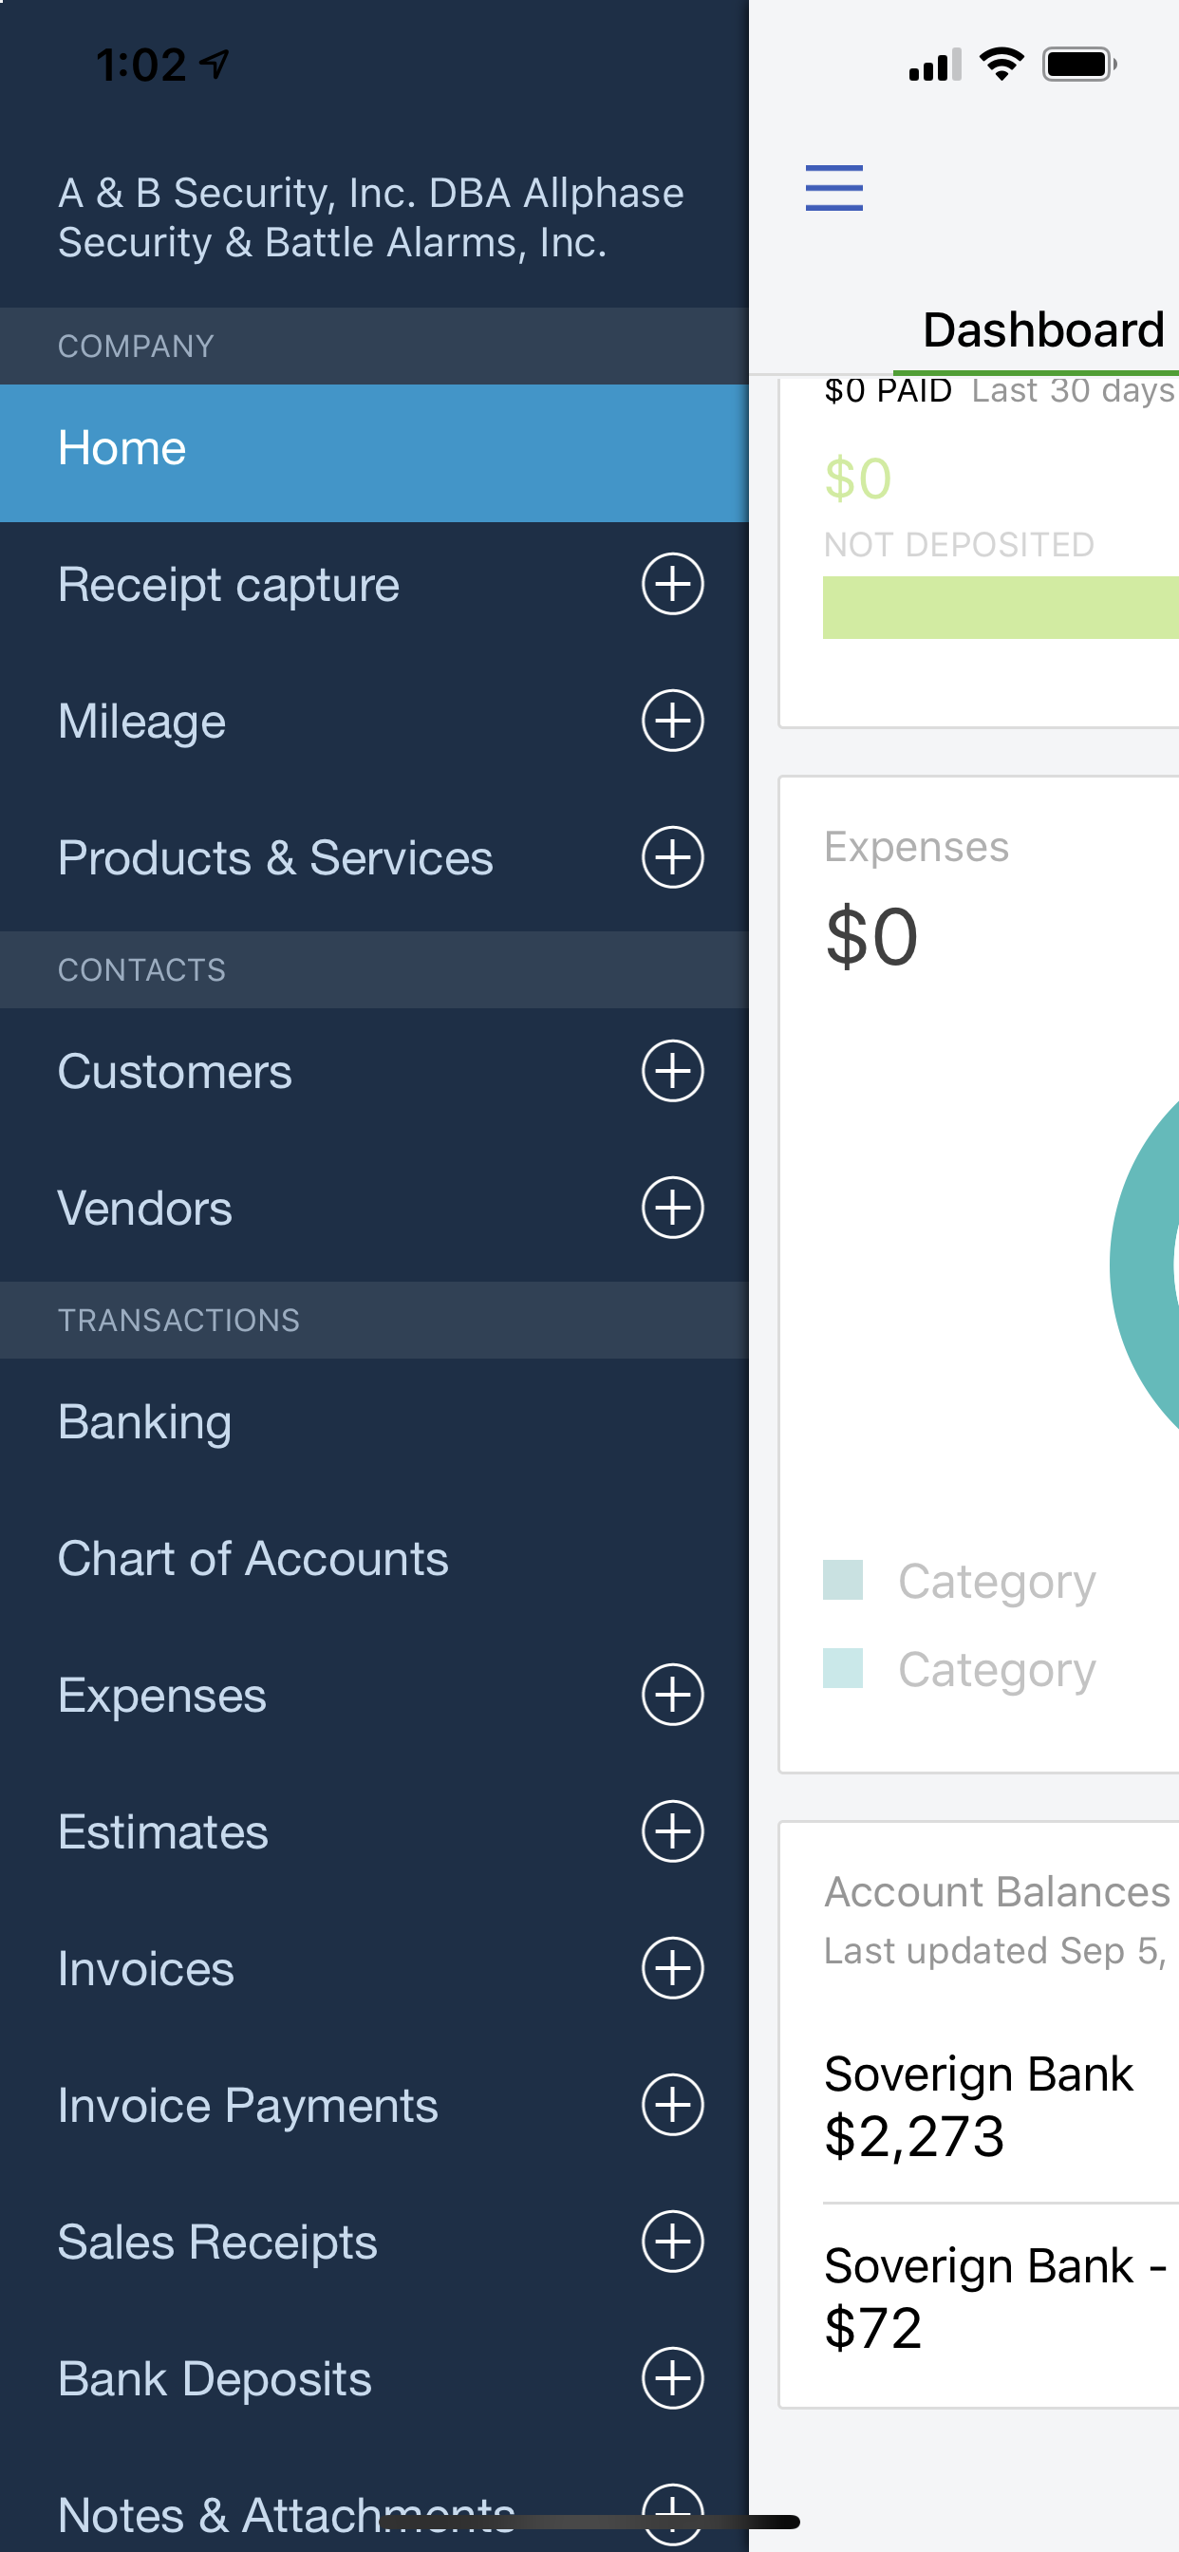Add new receipt capture with plus icon
Screen dimensions: 1179x2552
(x=673, y=584)
